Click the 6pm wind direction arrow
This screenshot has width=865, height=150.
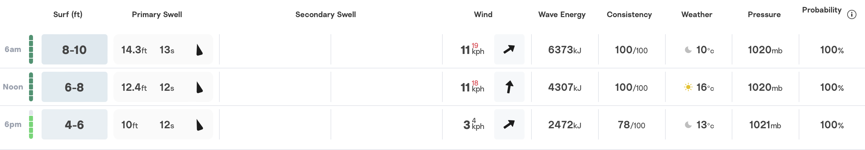click(x=509, y=124)
